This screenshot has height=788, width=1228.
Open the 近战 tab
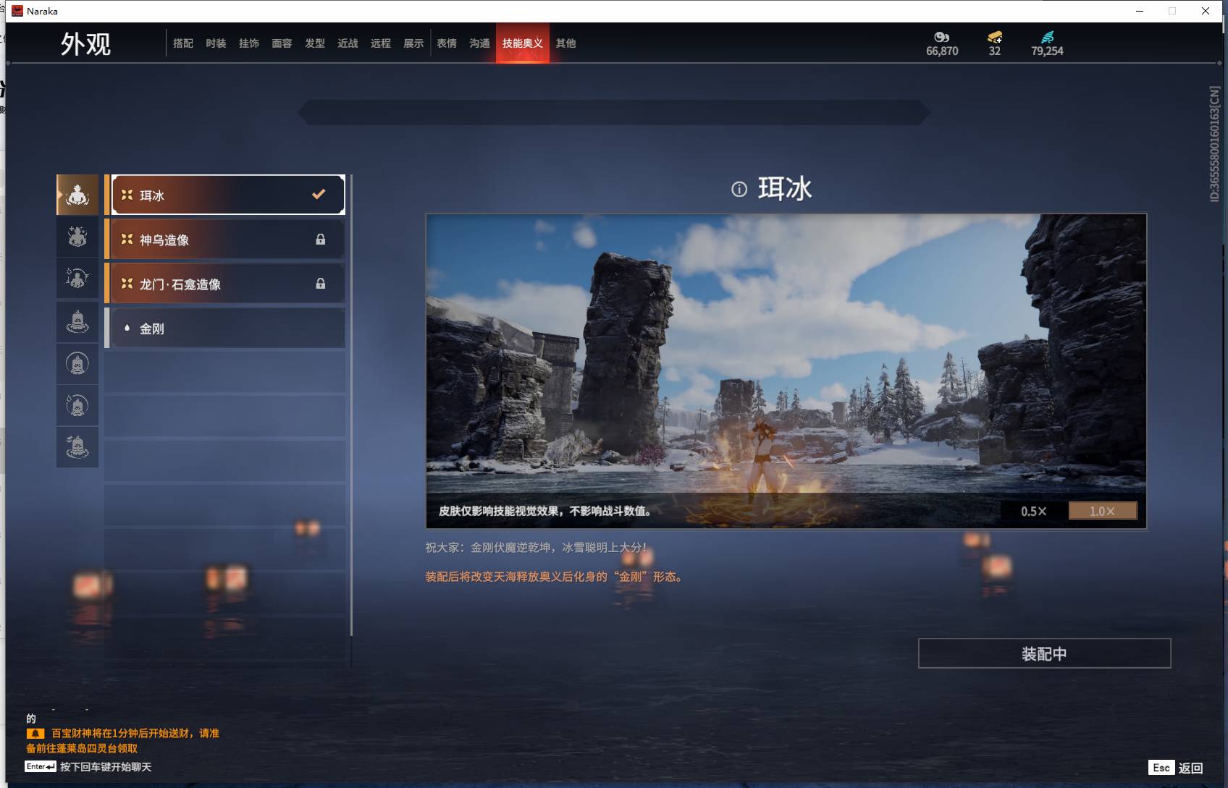coord(348,43)
